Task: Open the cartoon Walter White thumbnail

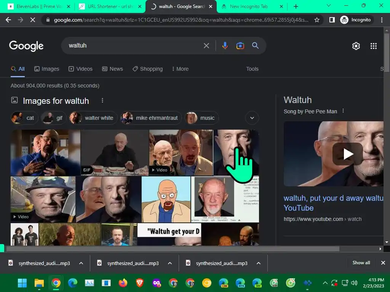Action: click(166, 199)
